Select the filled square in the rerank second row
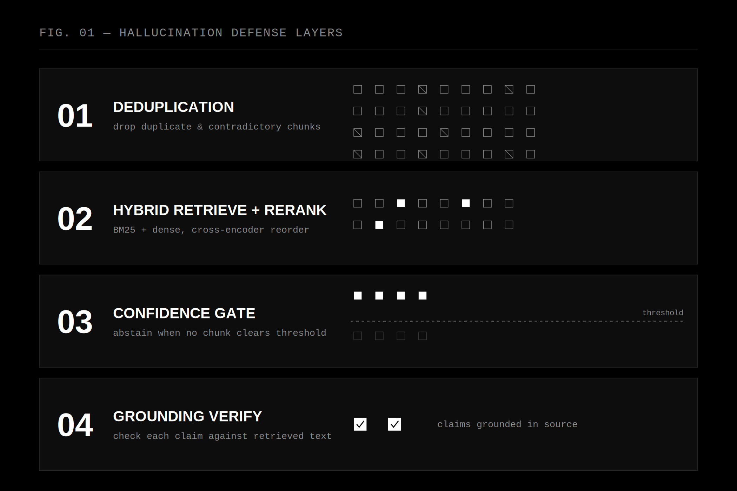 [379, 225]
